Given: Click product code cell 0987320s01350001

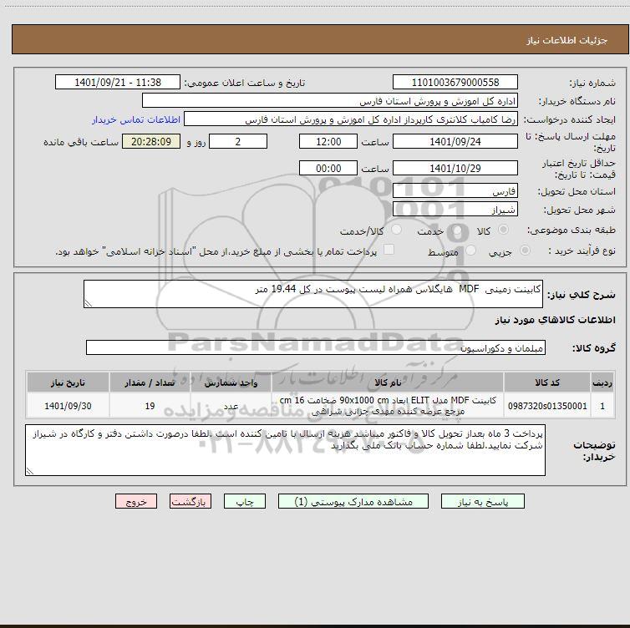Looking at the screenshot, I should [547, 406].
